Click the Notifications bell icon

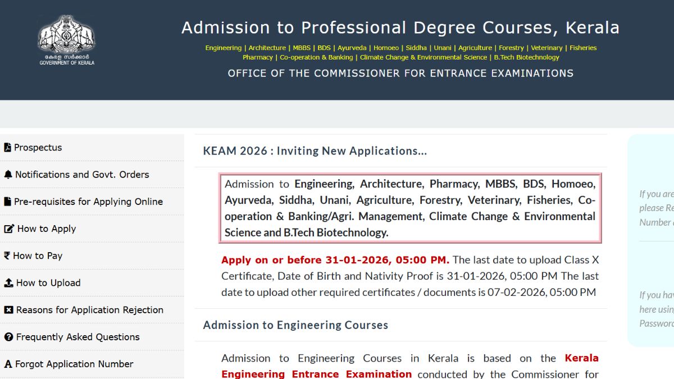click(8, 175)
